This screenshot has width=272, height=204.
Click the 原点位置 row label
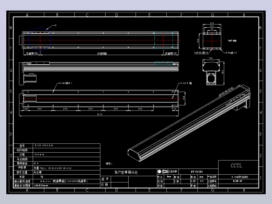click(x=22, y=172)
